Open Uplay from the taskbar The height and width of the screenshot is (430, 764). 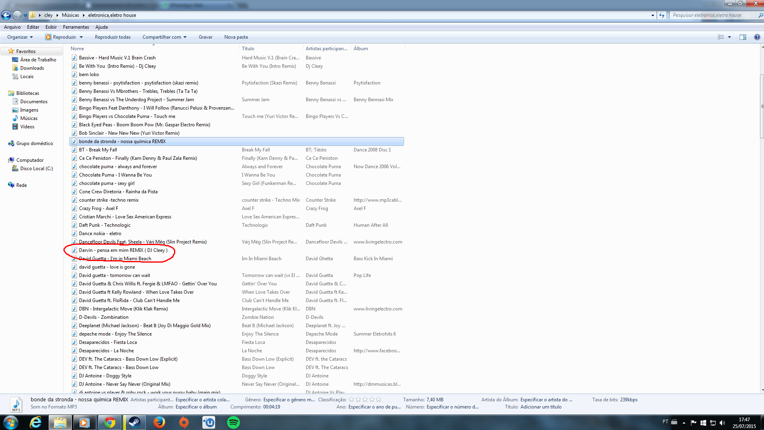click(x=208, y=422)
